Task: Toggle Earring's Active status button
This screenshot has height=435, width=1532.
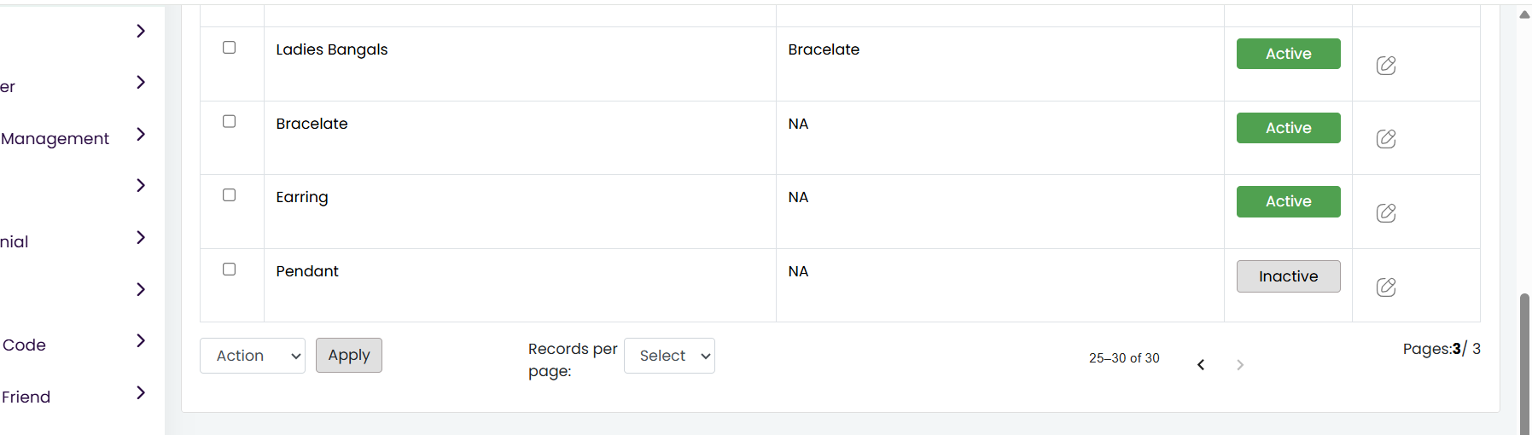Action: coord(1288,201)
